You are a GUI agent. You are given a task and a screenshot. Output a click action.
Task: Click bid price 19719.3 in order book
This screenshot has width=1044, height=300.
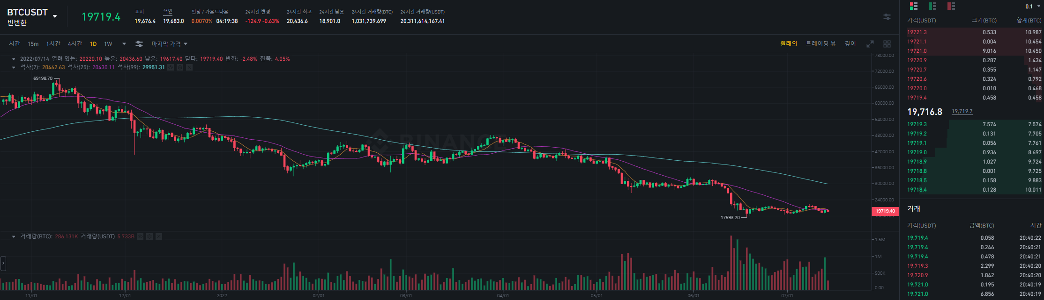[x=917, y=124]
